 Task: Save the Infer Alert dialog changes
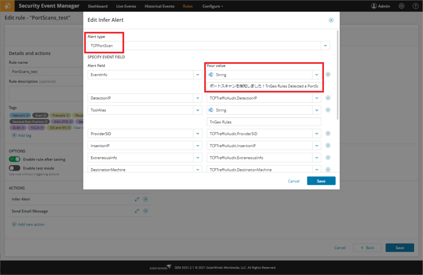[321, 181]
